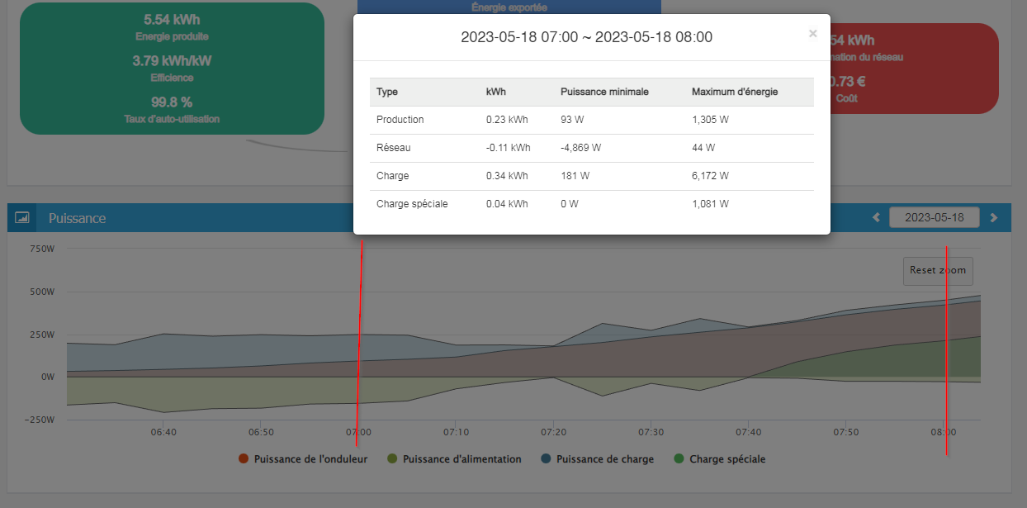Click the Maximum d'énergie column header
Viewport: 1027px width, 508px height.
point(735,92)
